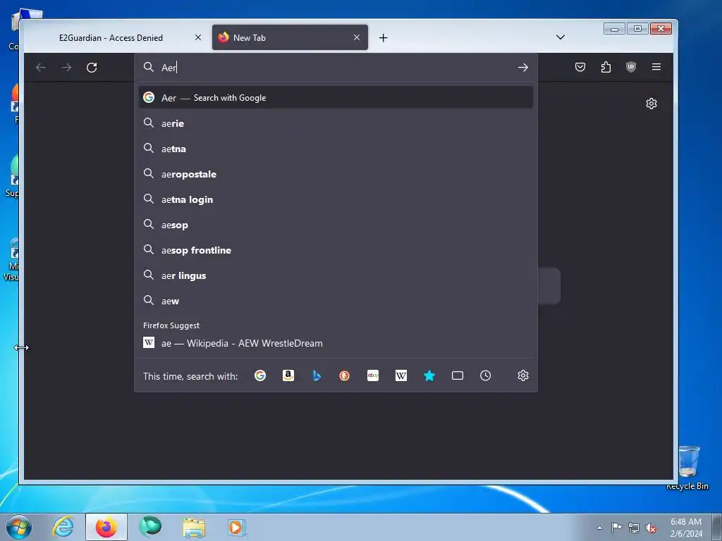Viewport: 722px width, 541px height.
Task: Search this time with eBay icon
Action: tap(373, 376)
